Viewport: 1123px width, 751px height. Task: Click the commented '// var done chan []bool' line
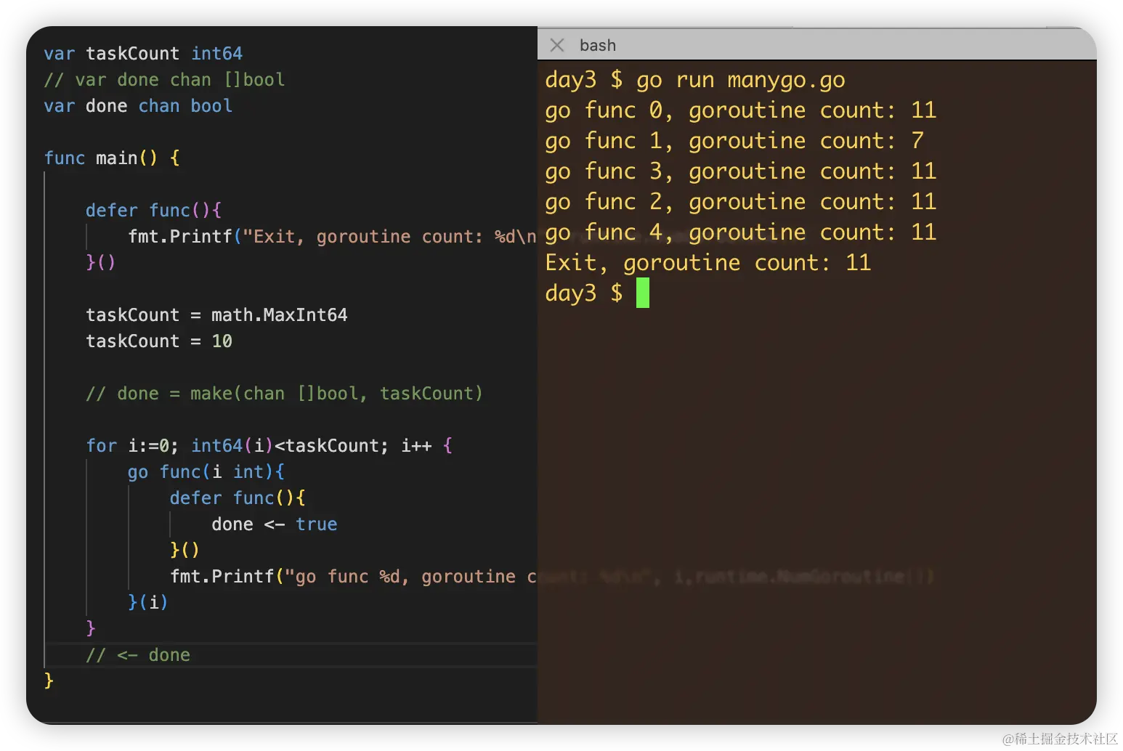(x=164, y=80)
